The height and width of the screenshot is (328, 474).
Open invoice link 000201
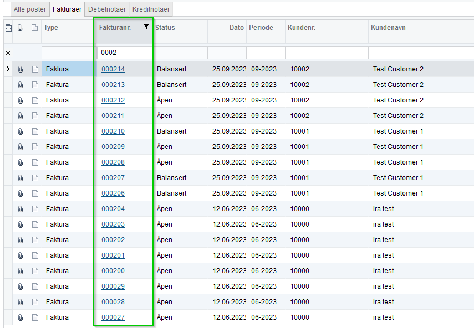[x=113, y=255]
